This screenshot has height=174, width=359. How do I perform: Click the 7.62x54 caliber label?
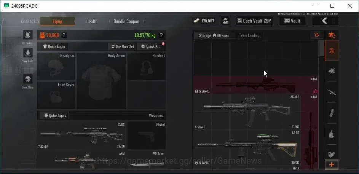pyautogui.click(x=43, y=146)
